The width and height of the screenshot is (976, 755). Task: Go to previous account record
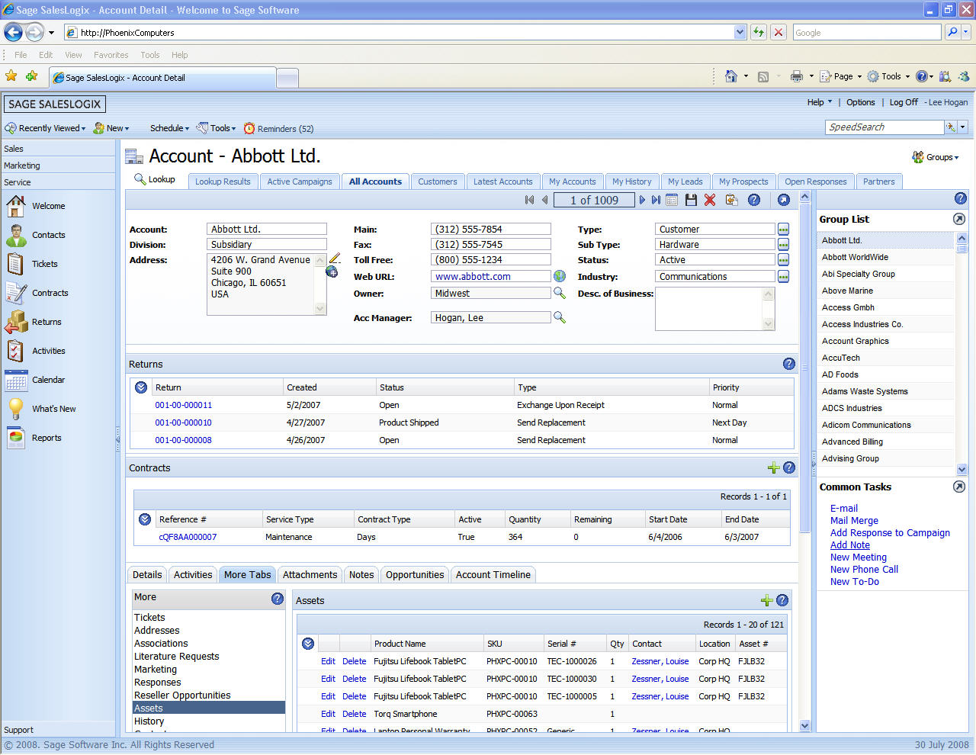[x=544, y=200]
